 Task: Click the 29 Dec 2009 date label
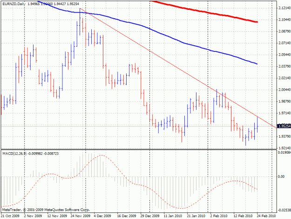[150, 216]
